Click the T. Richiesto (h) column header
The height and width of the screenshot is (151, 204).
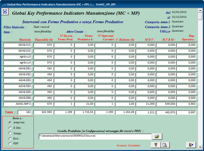[x=125, y=40]
